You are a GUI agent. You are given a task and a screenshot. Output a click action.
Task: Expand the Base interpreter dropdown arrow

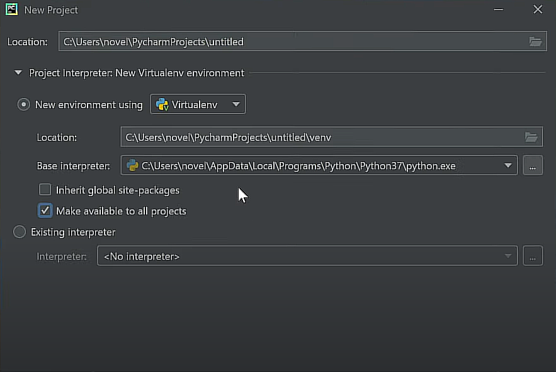pos(508,166)
